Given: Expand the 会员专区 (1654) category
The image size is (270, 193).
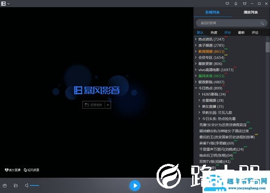Looking at the screenshot, I should click(x=196, y=57).
